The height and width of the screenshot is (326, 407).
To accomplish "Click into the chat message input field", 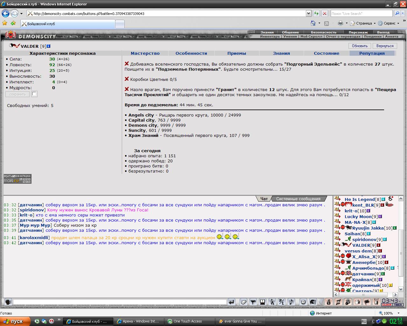I will 120,302.
